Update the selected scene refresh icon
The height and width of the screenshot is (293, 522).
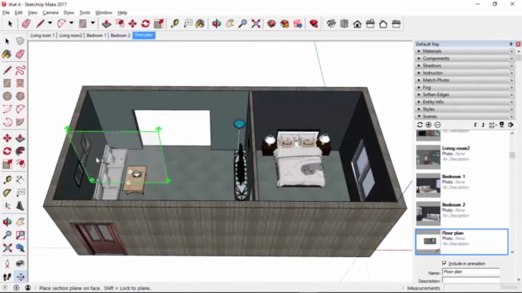[420, 125]
